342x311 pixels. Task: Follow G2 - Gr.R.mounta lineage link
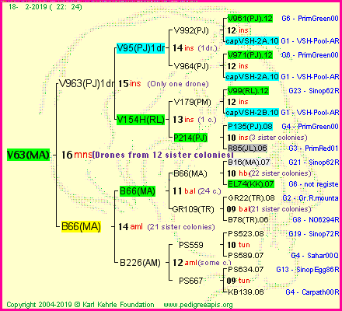(310, 198)
